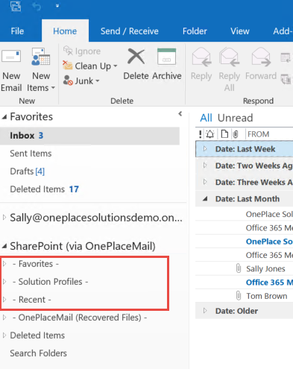This screenshot has height=369, width=293.
Task: Expand the Sally@oneplacesolutionsdemo mailbox
Action: tap(4, 218)
